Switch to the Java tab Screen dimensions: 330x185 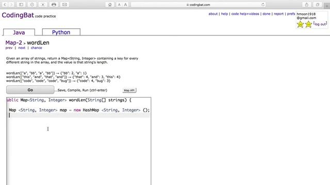click(x=19, y=32)
